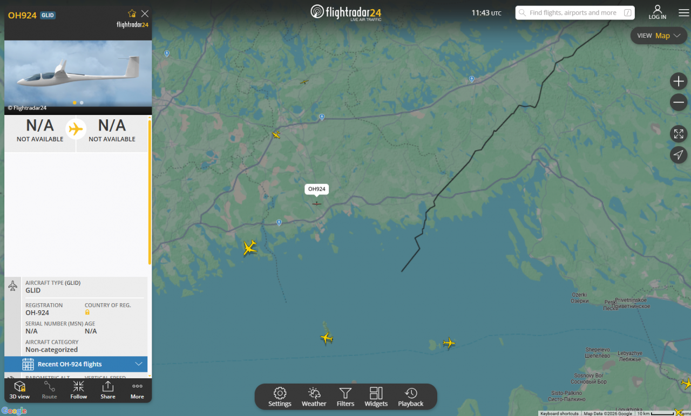Zoom in on the map
Viewport: 691px width, 416px height.
coord(679,81)
